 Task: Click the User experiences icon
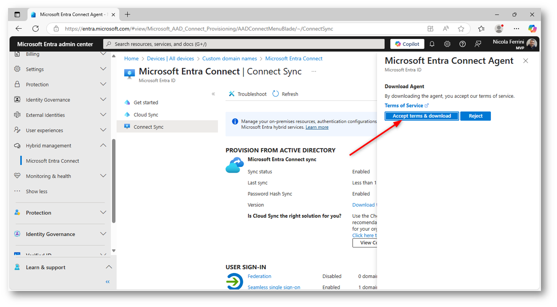coord(17,130)
